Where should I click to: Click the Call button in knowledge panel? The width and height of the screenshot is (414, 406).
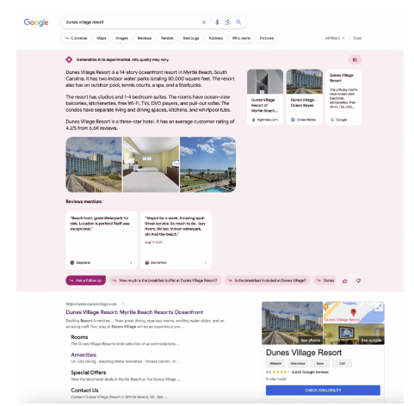[x=342, y=364]
